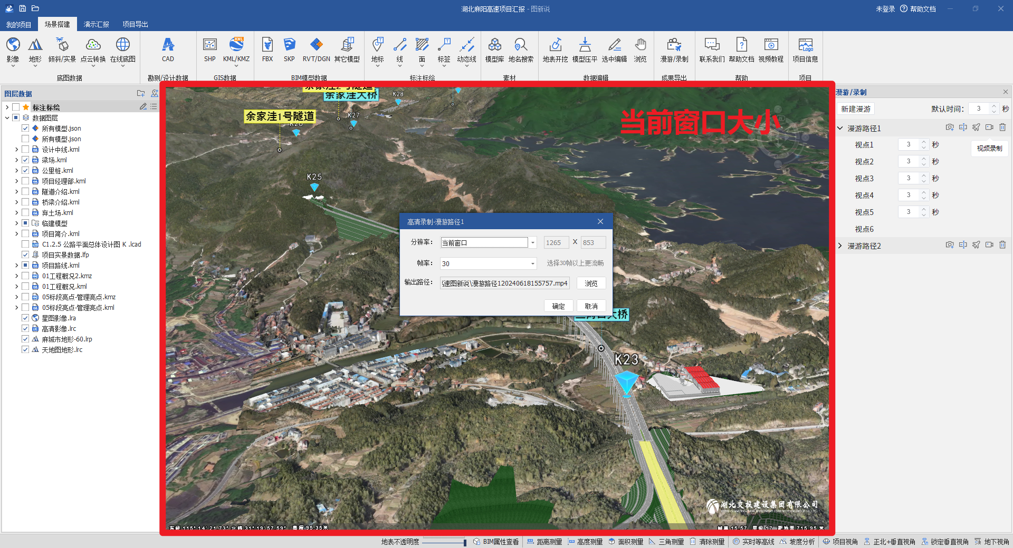Toggle the 高清影像.lrc layer checkbox
This screenshot has width=1013, height=548.
point(25,329)
